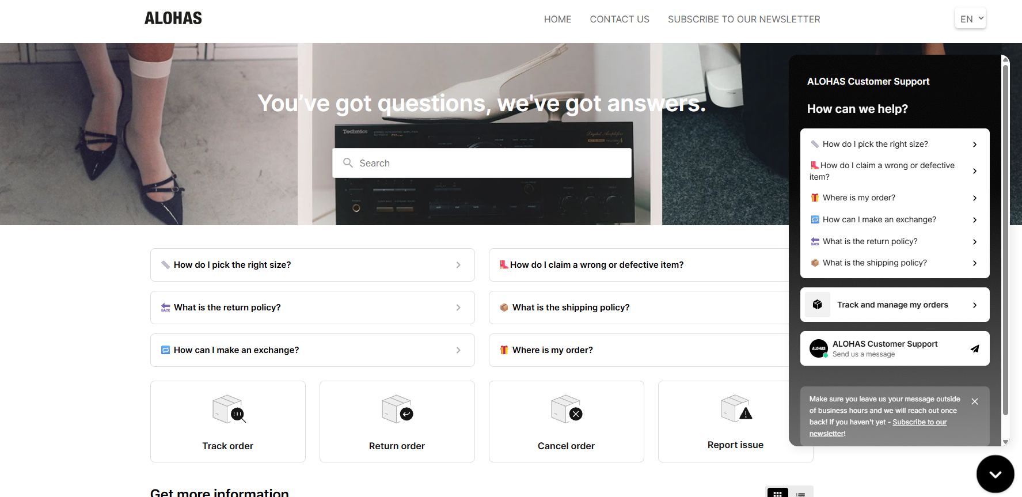Expand 'How do I pick the right size?' in chat widget
This screenshot has height=497, width=1022.
(895, 144)
